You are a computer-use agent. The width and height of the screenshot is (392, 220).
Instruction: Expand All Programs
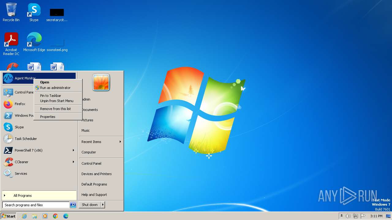click(39, 196)
